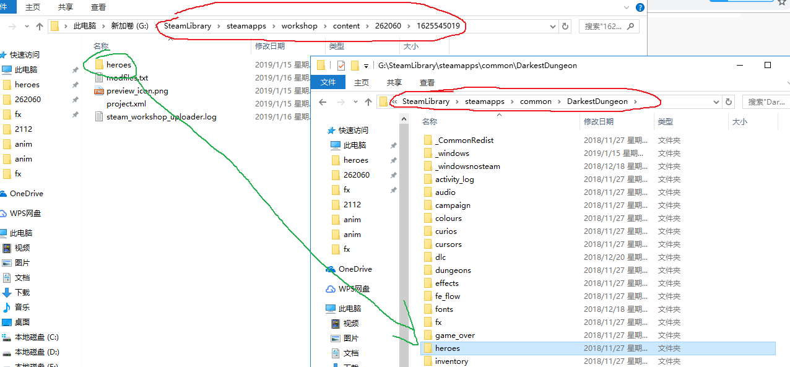The image size is (790, 367).
Task: Open OneDrive in back window sidebar
Action: tap(27, 194)
